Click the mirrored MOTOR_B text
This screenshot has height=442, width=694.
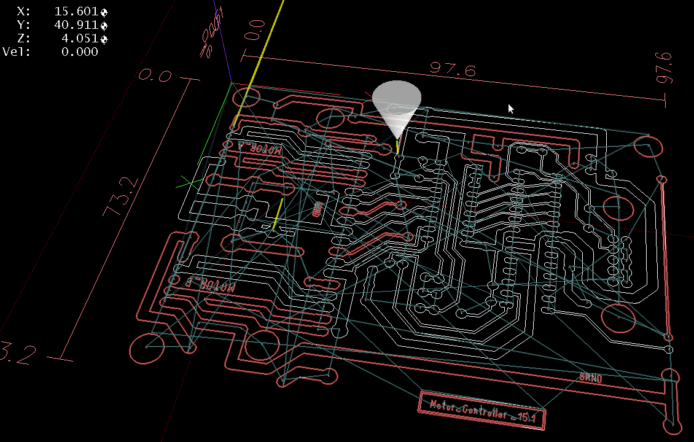(210, 285)
